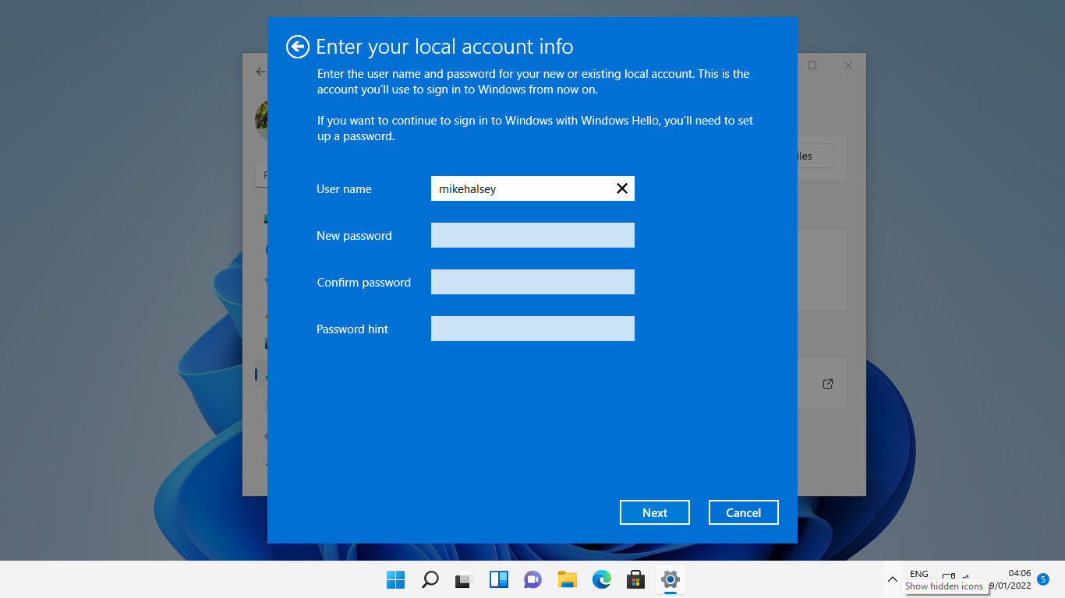Image resolution: width=1065 pixels, height=598 pixels.
Task: Select the Password hint field
Action: pos(532,329)
